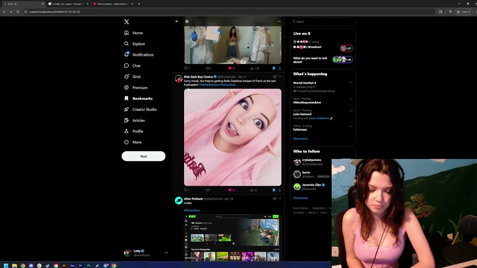View analytics of Shin Dark Boy post
The image size is (477, 268).
tap(254, 190)
